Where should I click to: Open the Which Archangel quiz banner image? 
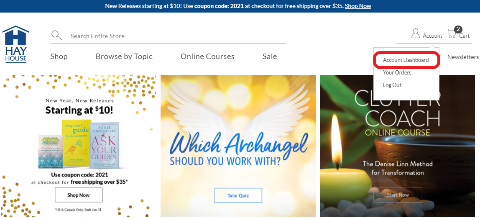click(x=238, y=146)
